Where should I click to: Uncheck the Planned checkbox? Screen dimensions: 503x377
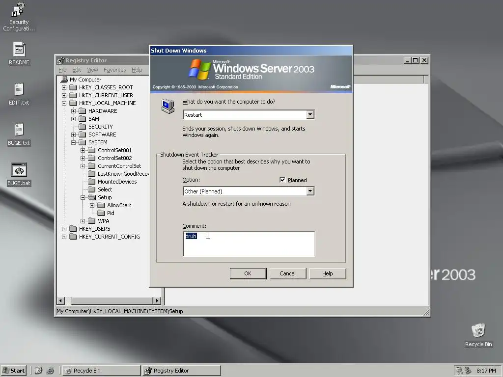click(x=282, y=180)
